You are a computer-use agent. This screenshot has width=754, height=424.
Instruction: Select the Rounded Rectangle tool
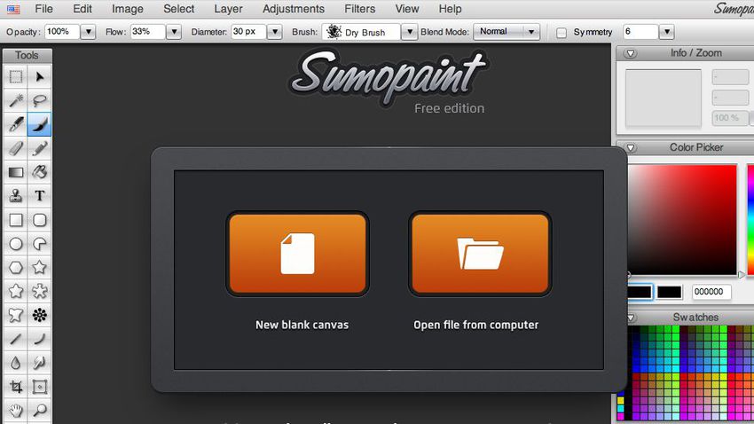(x=39, y=220)
